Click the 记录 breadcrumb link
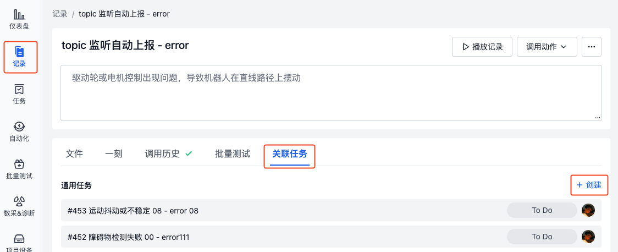The width and height of the screenshot is (618, 252). (60, 14)
